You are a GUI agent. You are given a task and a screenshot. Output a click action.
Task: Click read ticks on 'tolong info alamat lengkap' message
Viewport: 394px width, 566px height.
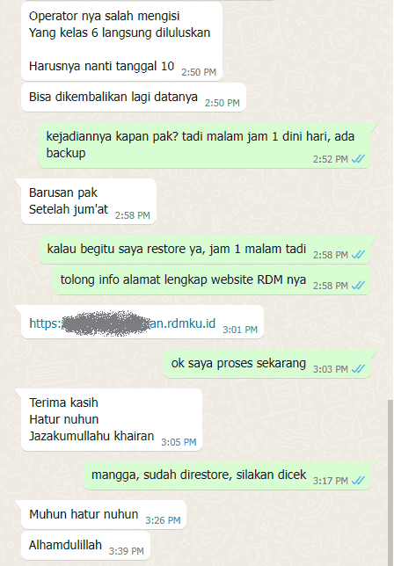pyautogui.click(x=358, y=285)
